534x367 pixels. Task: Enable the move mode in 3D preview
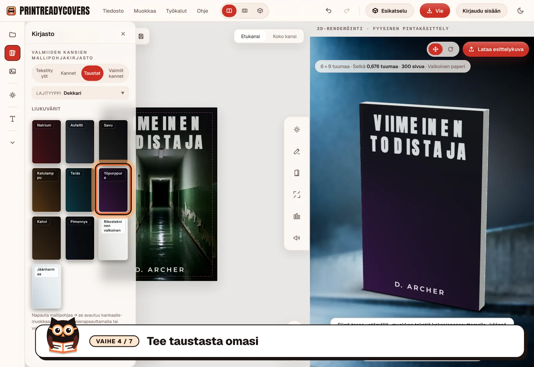pos(436,49)
